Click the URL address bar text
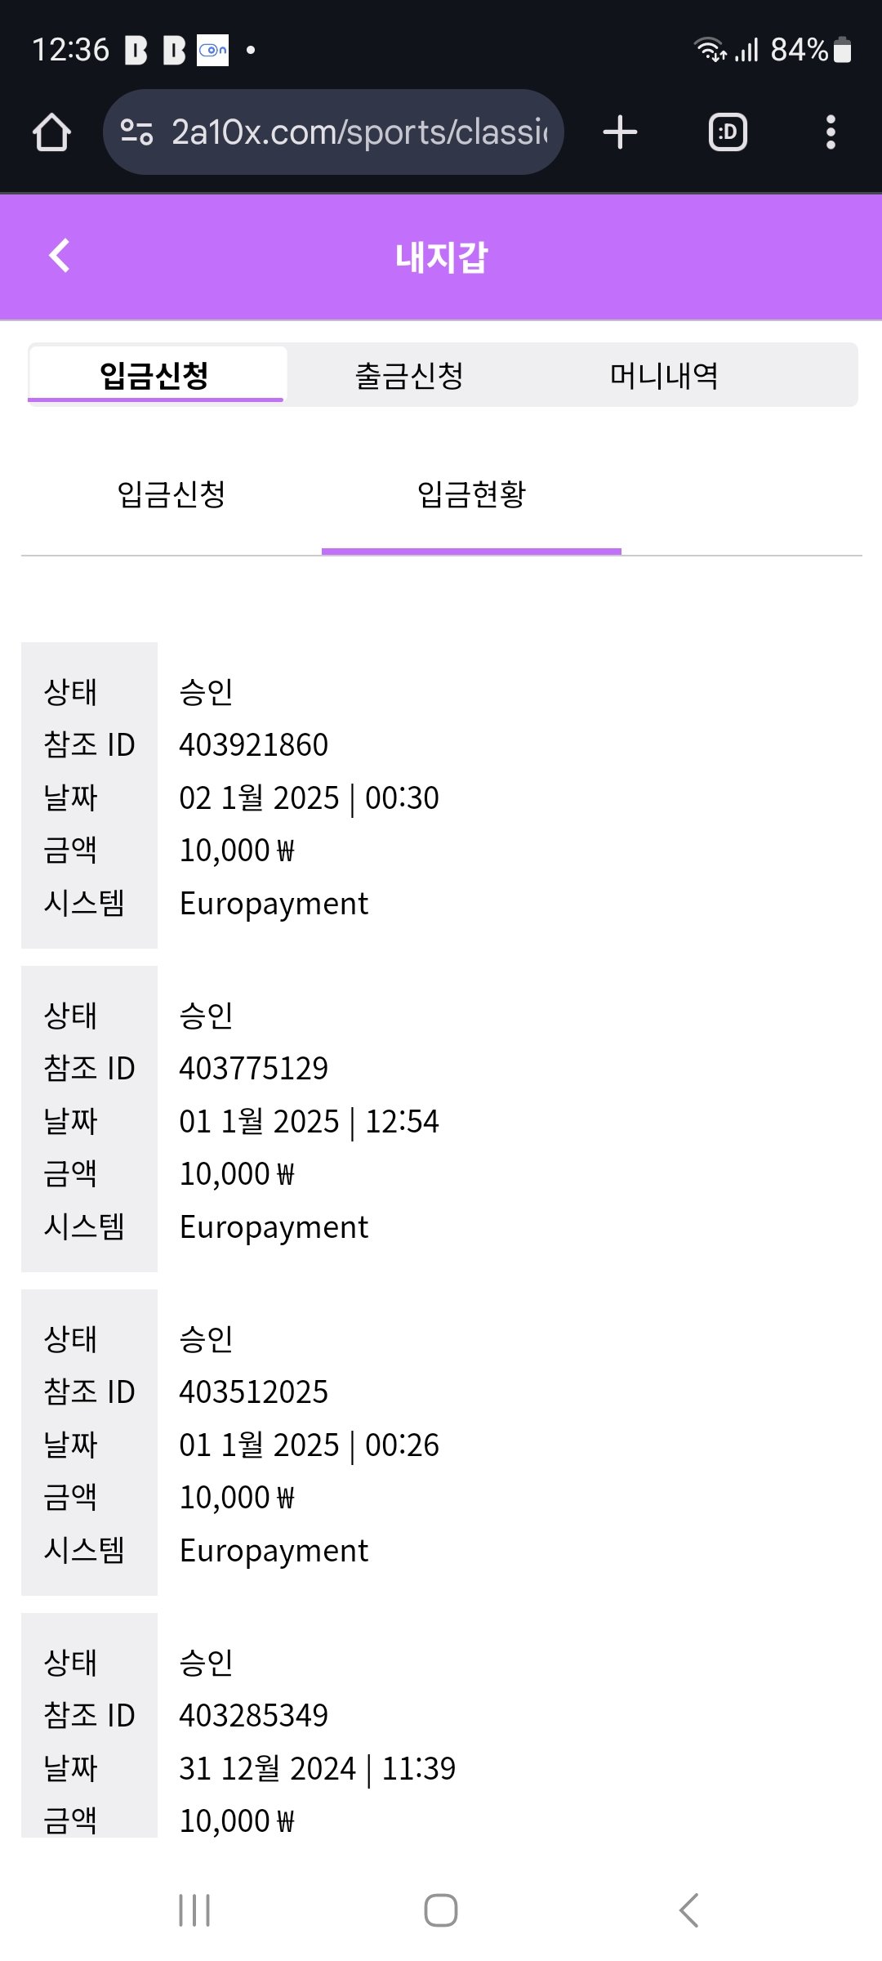 click(359, 132)
